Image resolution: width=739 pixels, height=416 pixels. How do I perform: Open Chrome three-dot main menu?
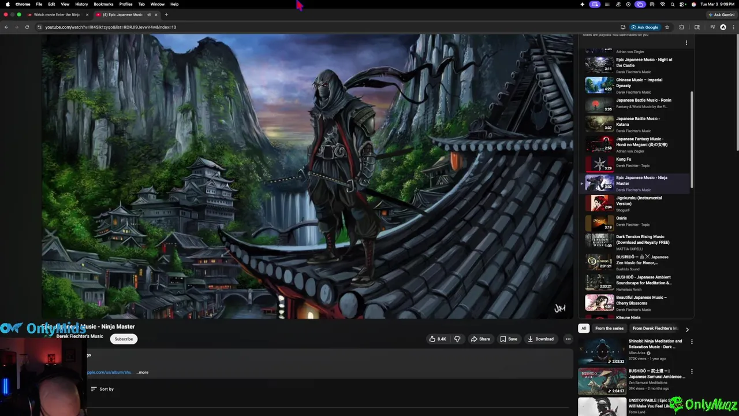pos(732,27)
